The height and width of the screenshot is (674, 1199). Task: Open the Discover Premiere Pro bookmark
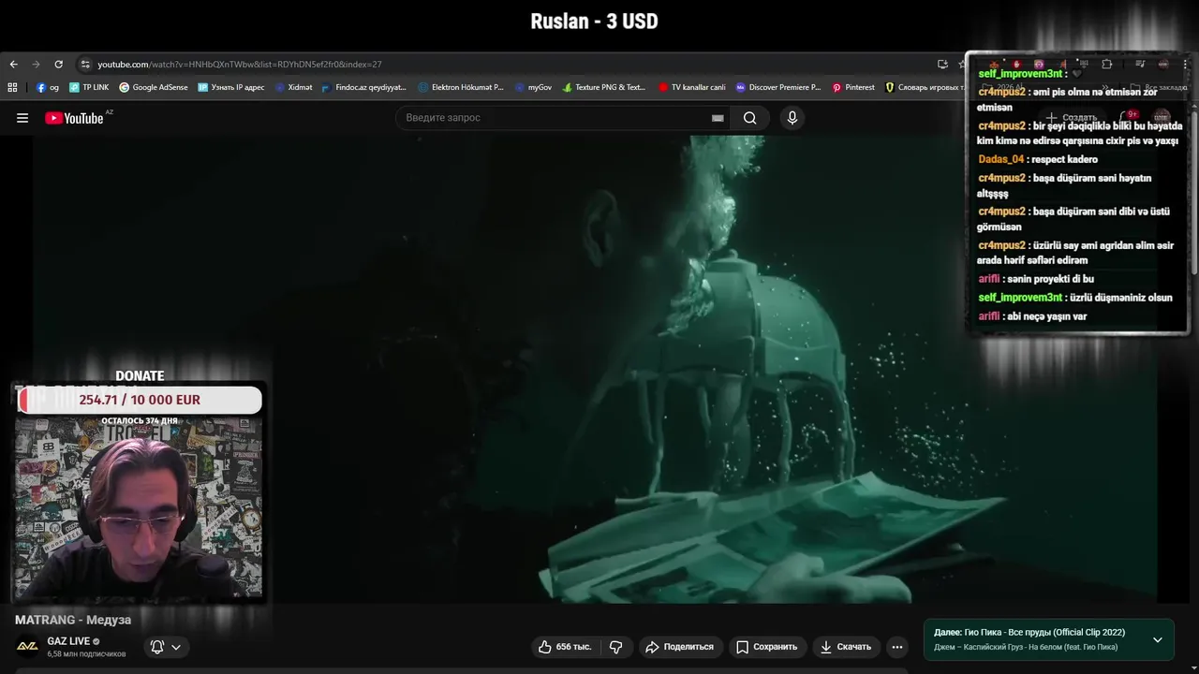[778, 87]
